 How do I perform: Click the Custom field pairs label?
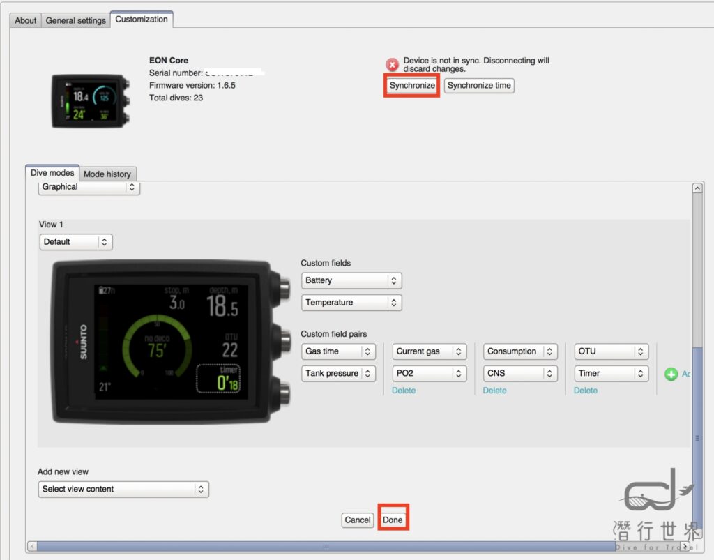334,334
